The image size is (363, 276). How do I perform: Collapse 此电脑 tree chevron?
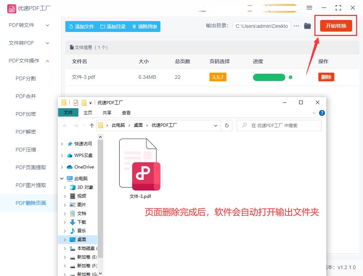62,179
